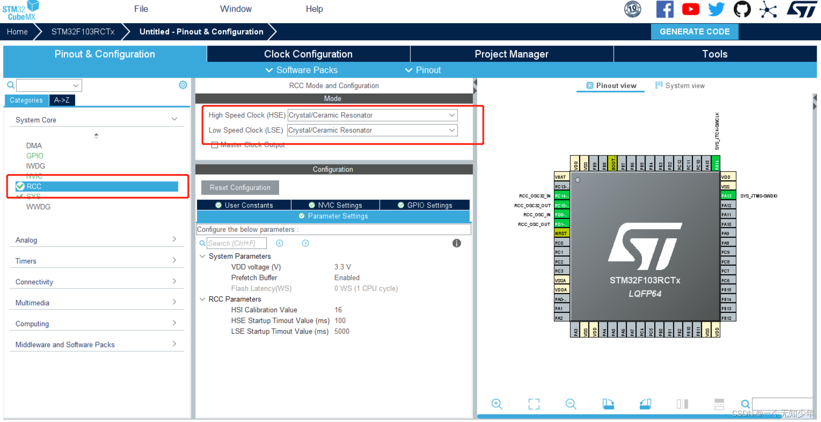Click the PA14 pin on the chip
This screenshot has height=422, width=821.
[x=716, y=163]
